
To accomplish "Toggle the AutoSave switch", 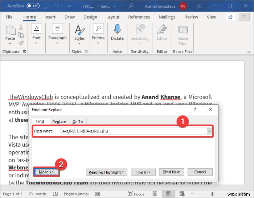I will click(x=33, y=6).
